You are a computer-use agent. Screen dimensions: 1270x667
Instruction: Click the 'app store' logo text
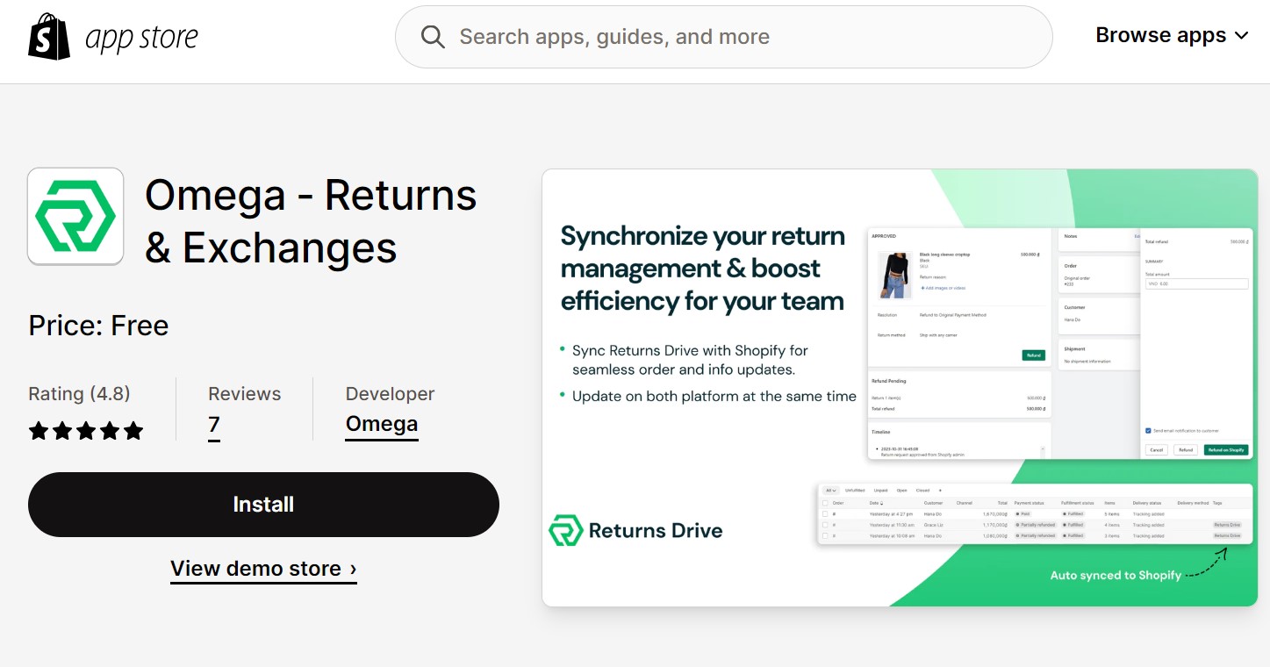[141, 37]
